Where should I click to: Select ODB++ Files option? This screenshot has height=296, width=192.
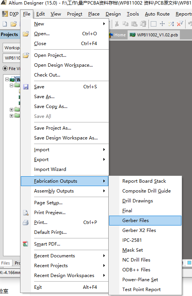click(x=145, y=270)
